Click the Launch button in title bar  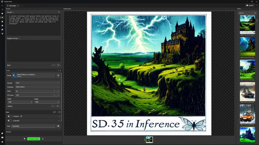point(250,5)
